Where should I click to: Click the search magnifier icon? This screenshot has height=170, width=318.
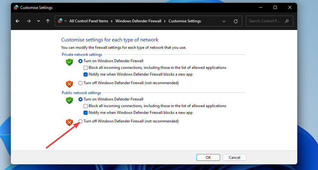[x=287, y=21]
